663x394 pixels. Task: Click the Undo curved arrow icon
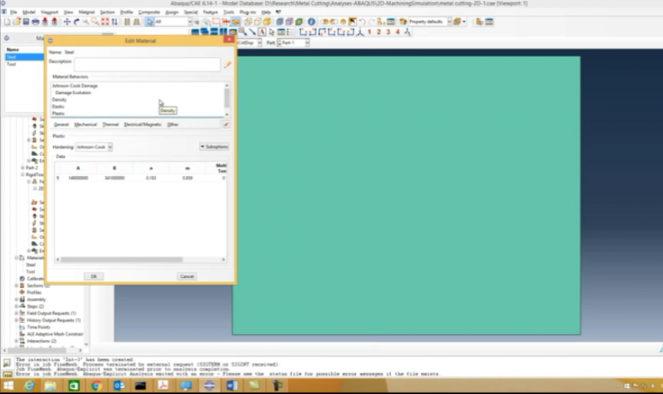coord(362,21)
